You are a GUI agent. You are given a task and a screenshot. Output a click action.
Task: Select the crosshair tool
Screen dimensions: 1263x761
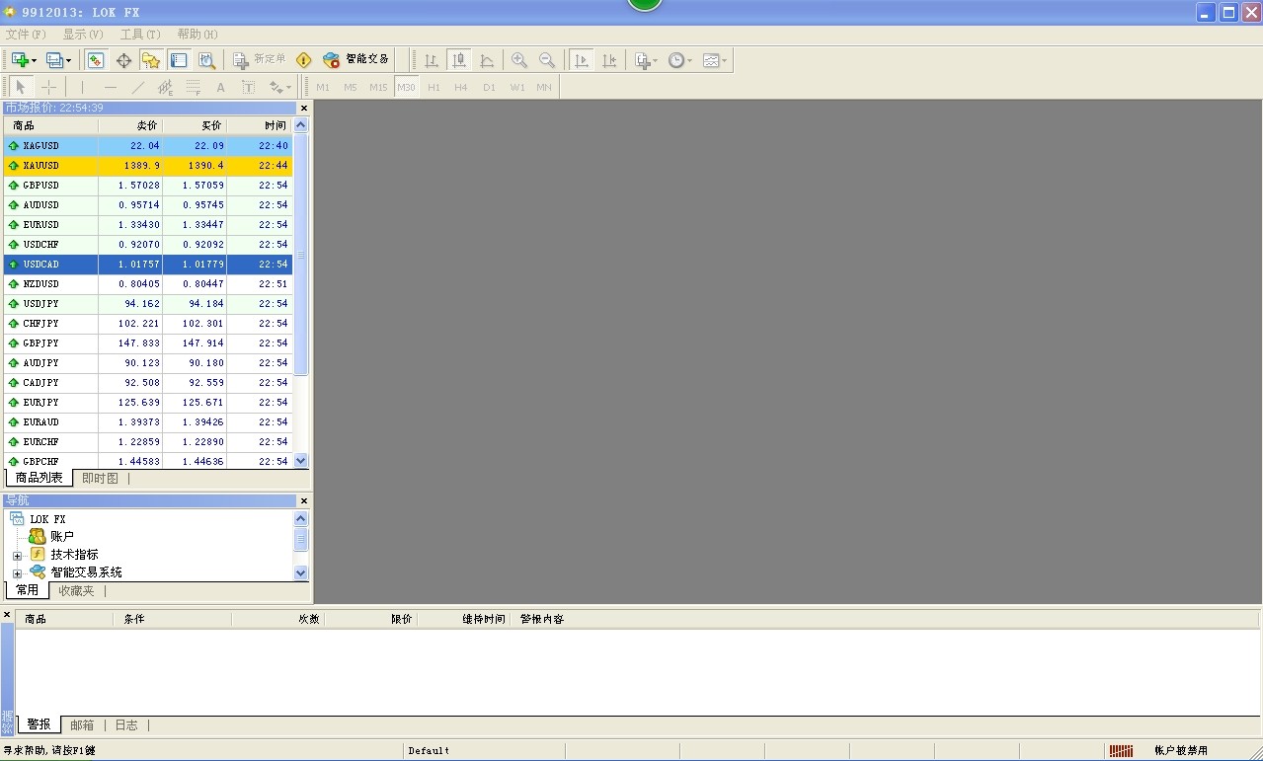click(48, 87)
